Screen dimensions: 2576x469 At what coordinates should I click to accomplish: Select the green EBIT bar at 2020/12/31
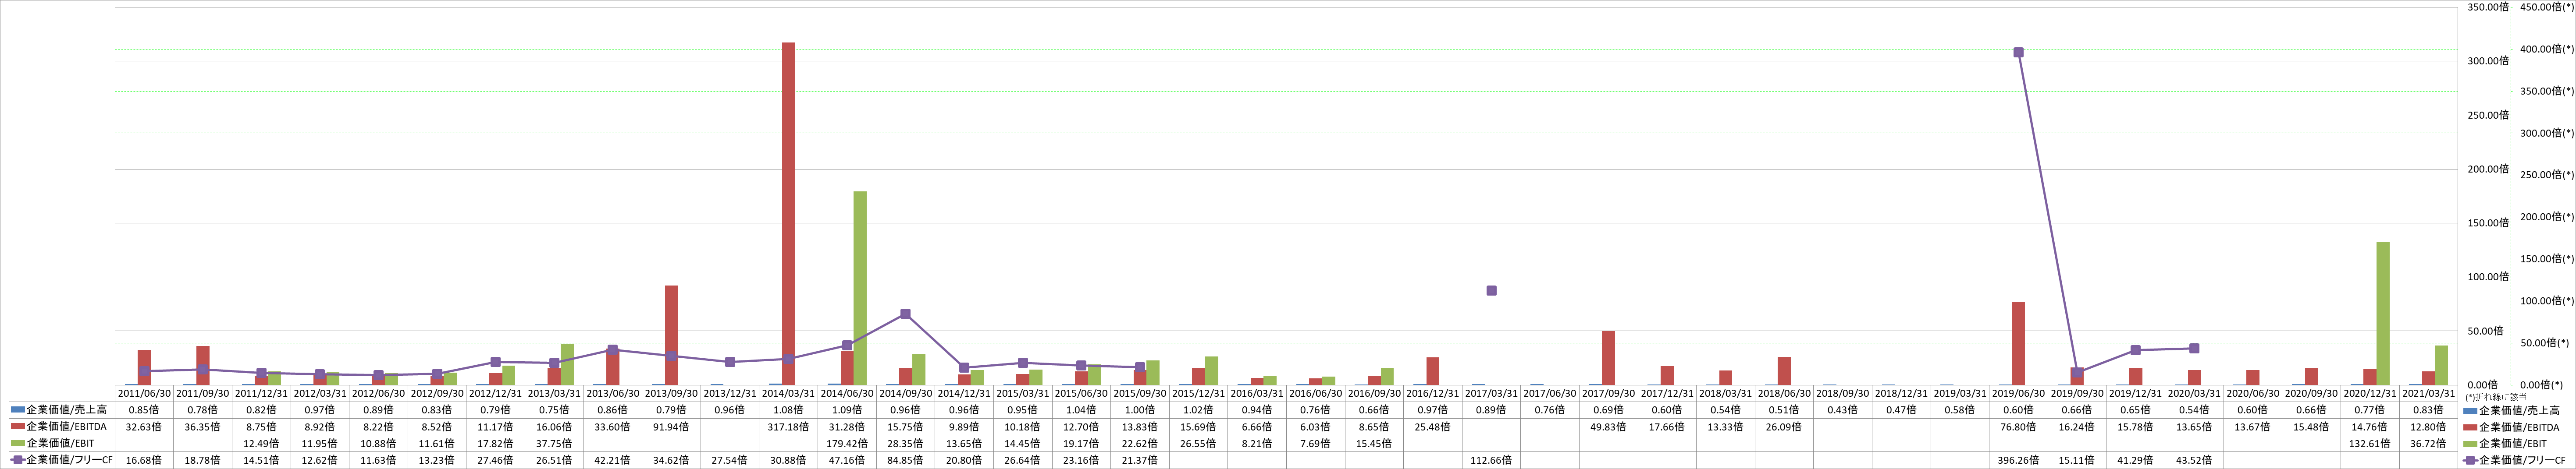(2383, 314)
